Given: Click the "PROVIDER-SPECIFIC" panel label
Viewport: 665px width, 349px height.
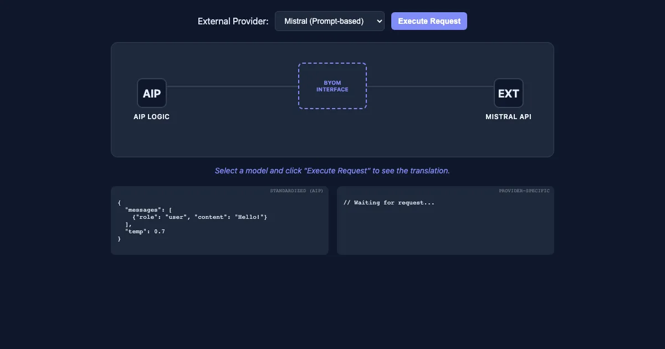Looking at the screenshot, I should pyautogui.click(x=524, y=191).
